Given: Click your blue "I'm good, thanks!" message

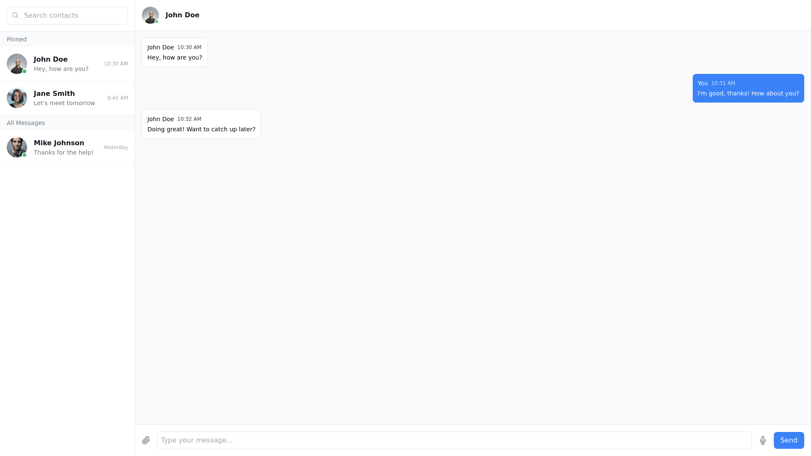Looking at the screenshot, I should tap(748, 89).
